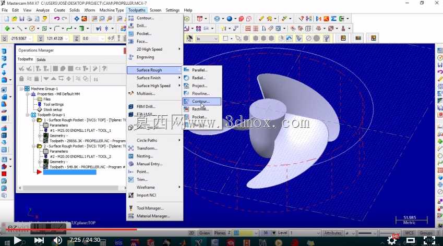Collapse Toolpath Group-1 node
443x246 pixels.
coord(28,115)
